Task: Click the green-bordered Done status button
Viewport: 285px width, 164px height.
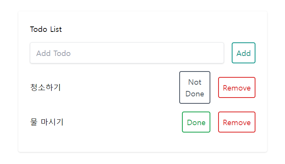Action: point(196,122)
